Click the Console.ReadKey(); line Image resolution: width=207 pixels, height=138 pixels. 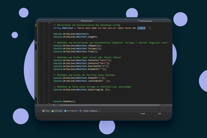65,101
